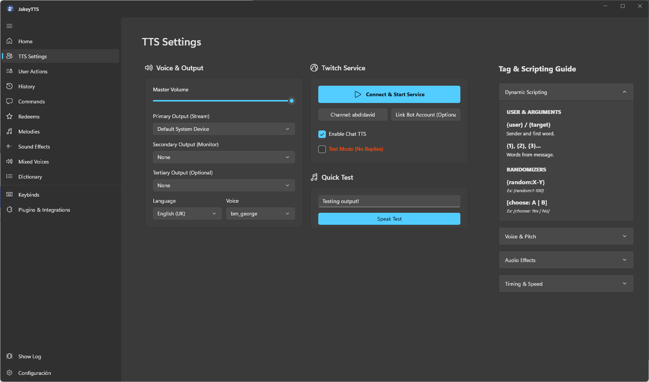Open Mixed Voices page
Viewport: 649px width, 382px height.
61,161
